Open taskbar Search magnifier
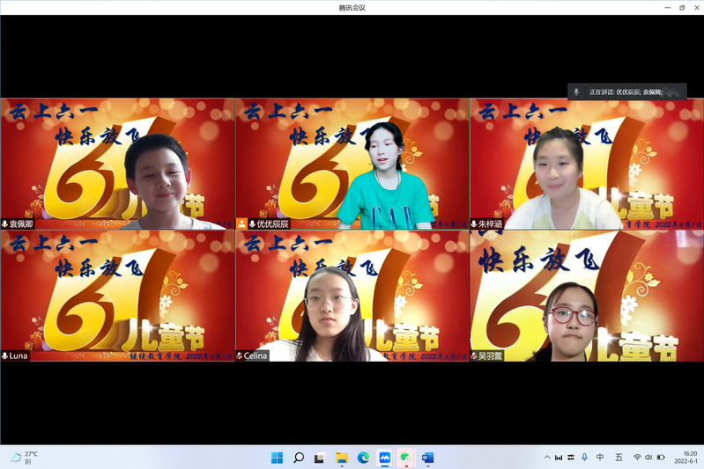Screen dimensions: 704x469 299,458
